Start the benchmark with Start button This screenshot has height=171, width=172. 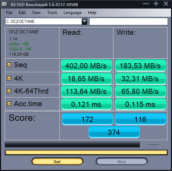pyautogui.click(x=57, y=161)
